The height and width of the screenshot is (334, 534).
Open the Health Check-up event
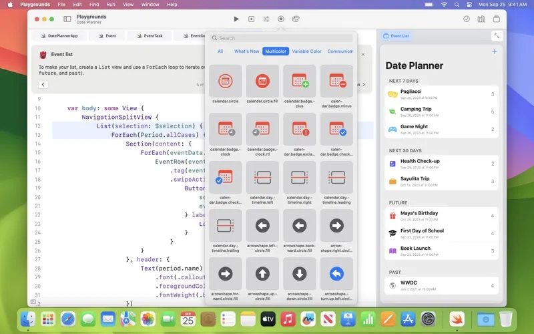441,164
